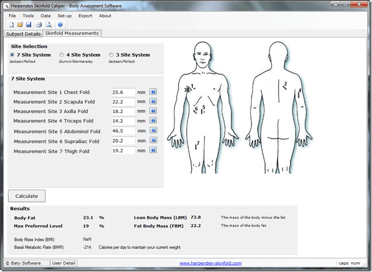Click the Print toolbar icon

pos(39,25)
